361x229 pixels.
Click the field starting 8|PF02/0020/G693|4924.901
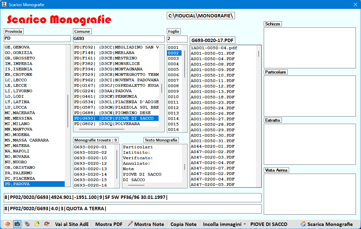[133, 198]
